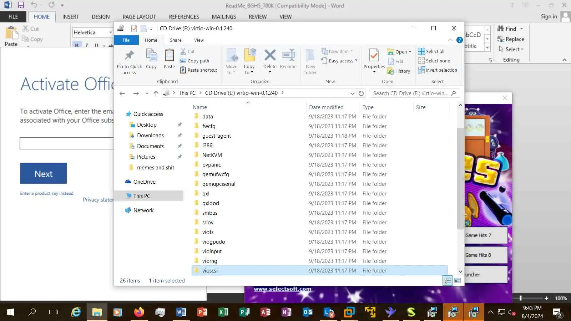Click the Game Hits 7 button
571x321 pixels.
(x=486, y=235)
